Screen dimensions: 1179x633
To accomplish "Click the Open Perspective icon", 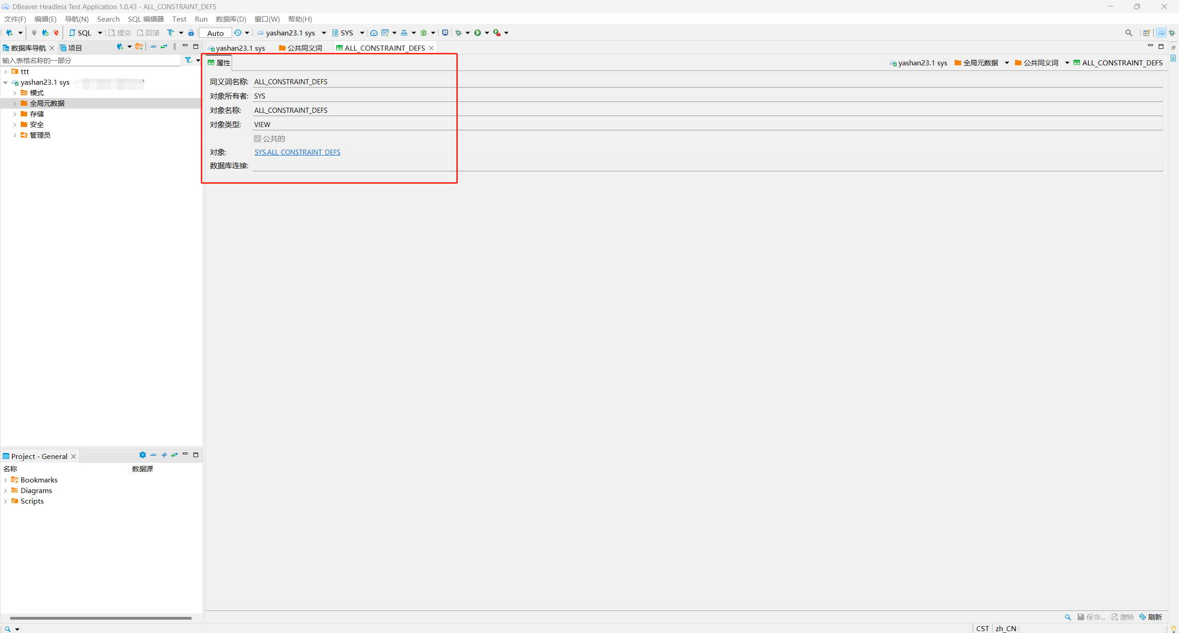I will [1147, 33].
